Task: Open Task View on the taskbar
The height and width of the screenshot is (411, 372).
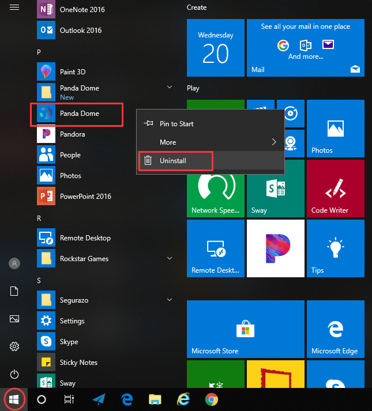Action: pyautogui.click(x=69, y=399)
